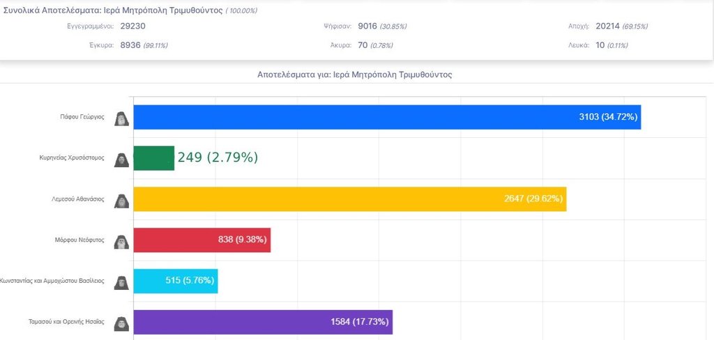Select the value label 3103 (34.72%)

[608, 117]
